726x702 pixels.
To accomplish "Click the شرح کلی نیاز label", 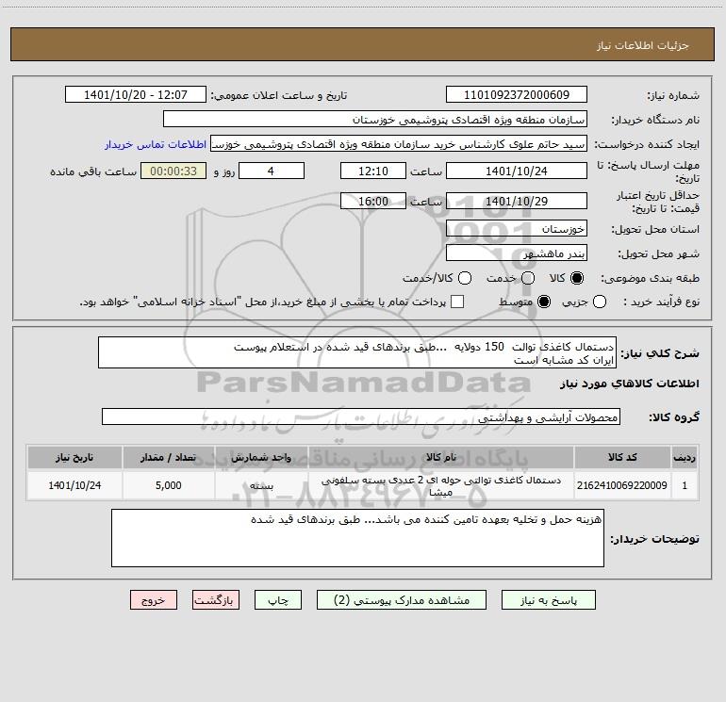I will (x=660, y=353).
